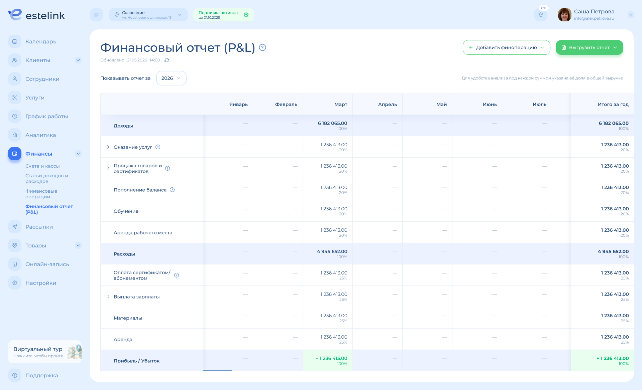Click the help icon beside the Финансовый отчет title

coord(262,47)
